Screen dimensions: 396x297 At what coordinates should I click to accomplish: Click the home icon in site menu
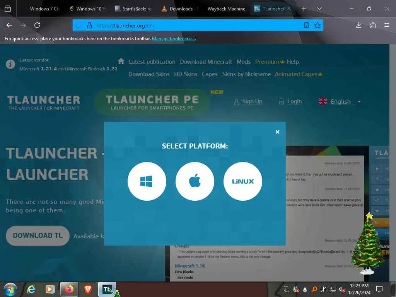[121, 61]
